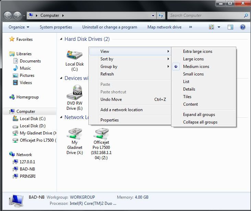Select Documents in the Libraries tree
This screenshot has width=251, height=211.
30,61
